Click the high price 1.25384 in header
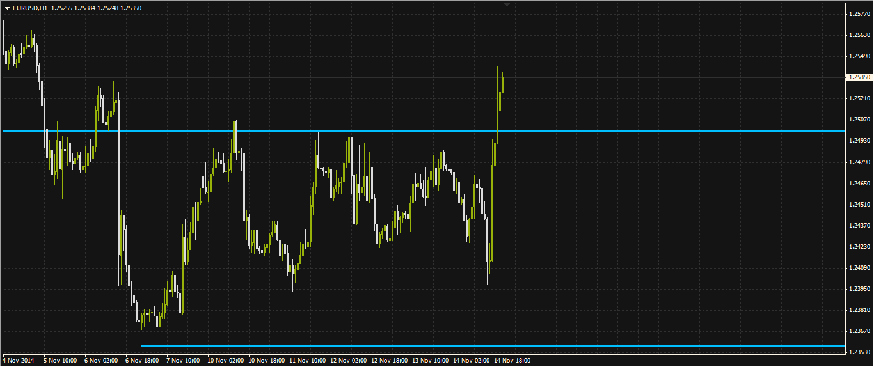874x367 pixels. pyautogui.click(x=85, y=8)
